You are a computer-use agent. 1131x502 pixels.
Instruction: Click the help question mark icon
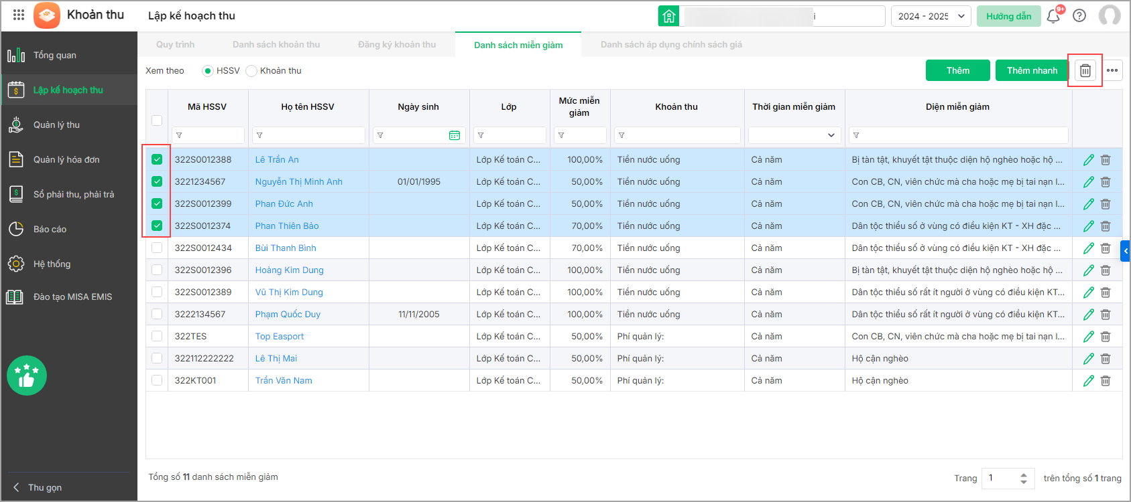click(x=1079, y=16)
